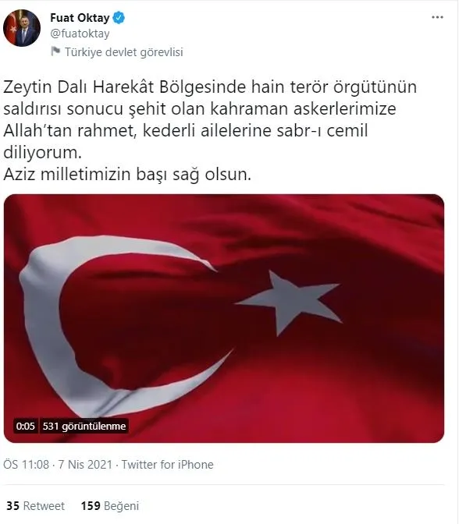
Task: Click the 7 Nis 2021 date
Action: (85, 465)
